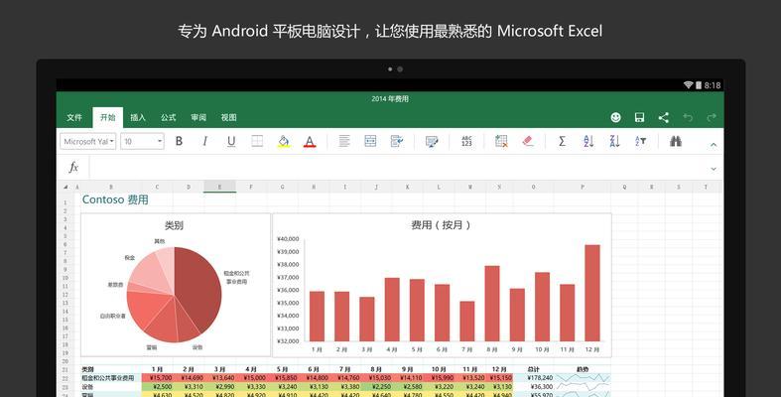Click into the formula bar input
This screenshot has width=781, height=397.
point(399,168)
